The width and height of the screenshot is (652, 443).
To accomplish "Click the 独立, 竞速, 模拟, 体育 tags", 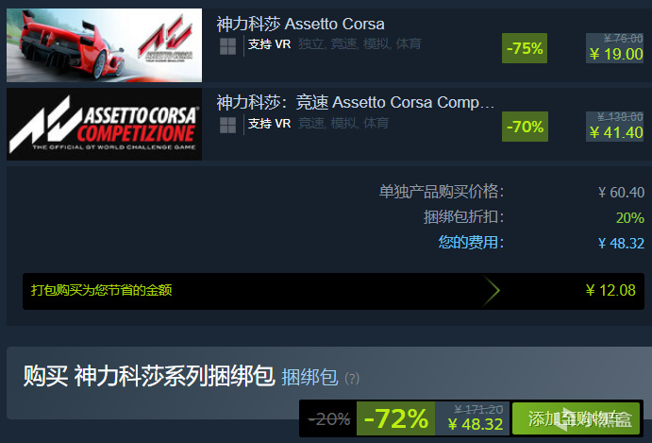I will coord(359,43).
